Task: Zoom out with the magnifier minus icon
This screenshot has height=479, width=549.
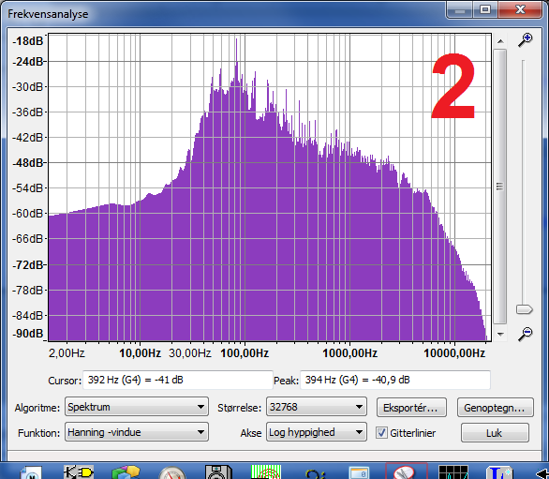Action: (x=526, y=334)
